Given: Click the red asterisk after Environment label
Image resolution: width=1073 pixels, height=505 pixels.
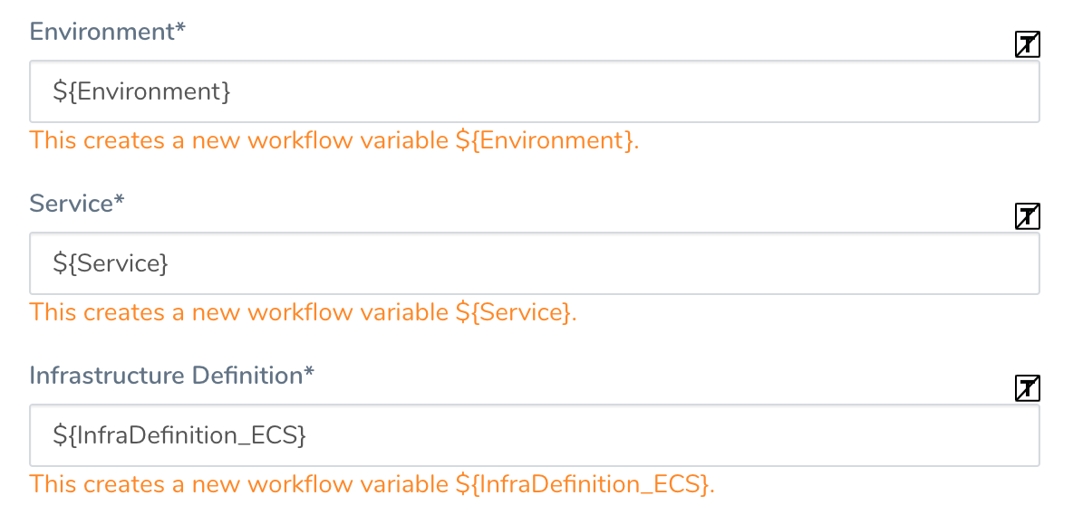Looking at the screenshot, I should coord(180,29).
